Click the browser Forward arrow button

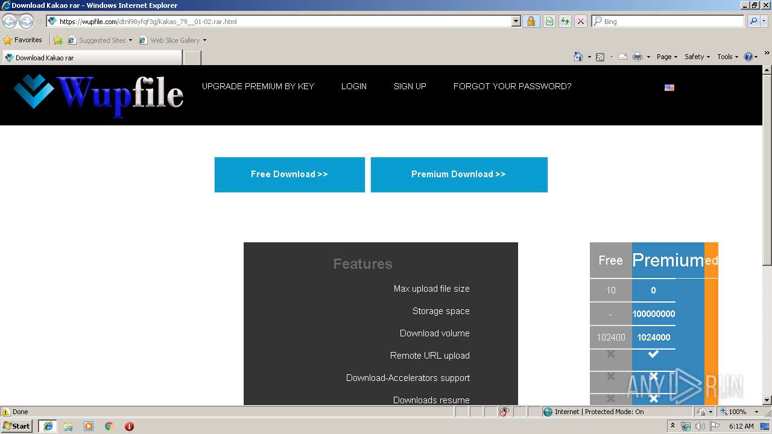click(x=26, y=22)
